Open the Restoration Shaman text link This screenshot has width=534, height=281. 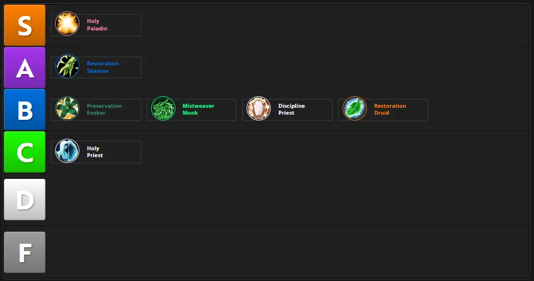pyautogui.click(x=102, y=67)
